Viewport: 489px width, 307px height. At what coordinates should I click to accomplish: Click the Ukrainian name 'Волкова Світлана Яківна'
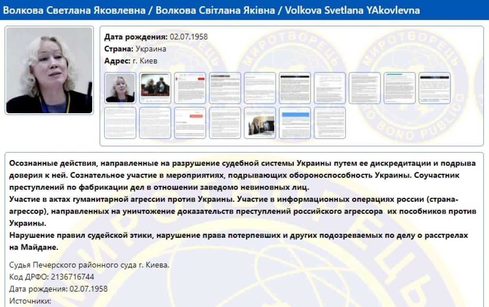pos(215,10)
